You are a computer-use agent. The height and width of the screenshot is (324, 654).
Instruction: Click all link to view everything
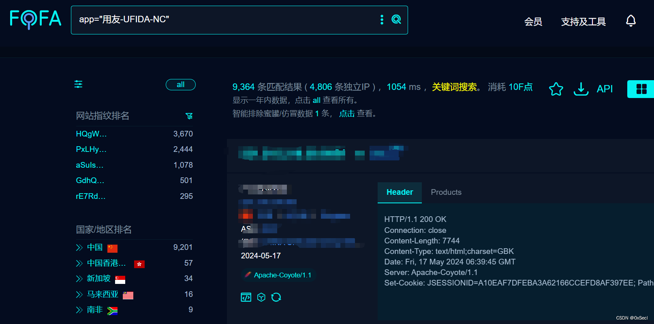316,100
